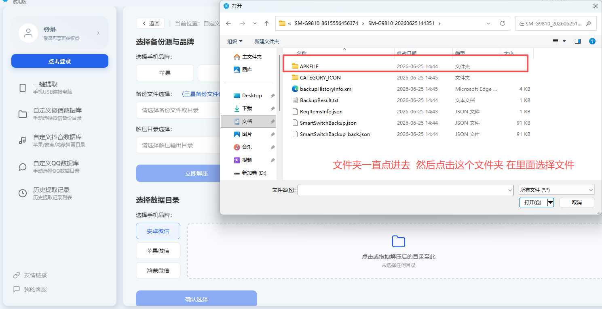Choose 苹果微信 data brand
This screenshot has width=602, height=309.
158,251
